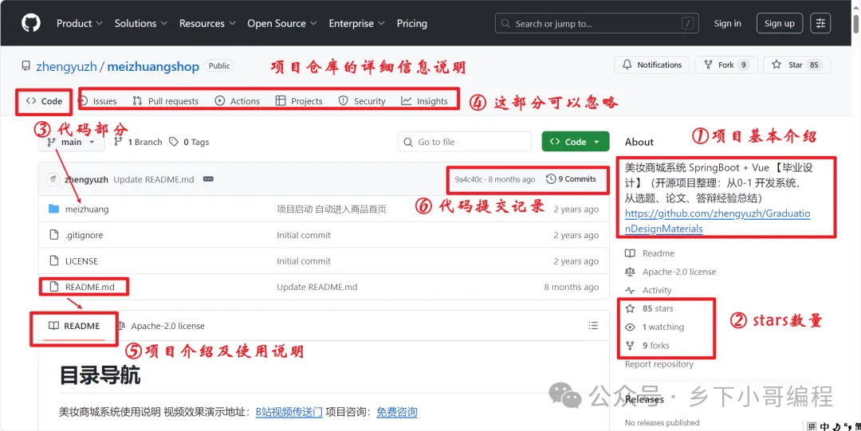Open the meizhuangshop repository link
The width and height of the screenshot is (861, 431).
click(153, 66)
